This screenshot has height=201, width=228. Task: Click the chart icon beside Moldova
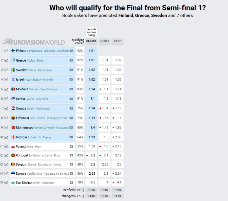coord(6,89)
